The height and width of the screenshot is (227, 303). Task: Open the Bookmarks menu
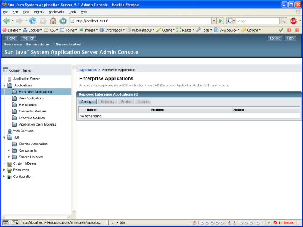(x=56, y=12)
